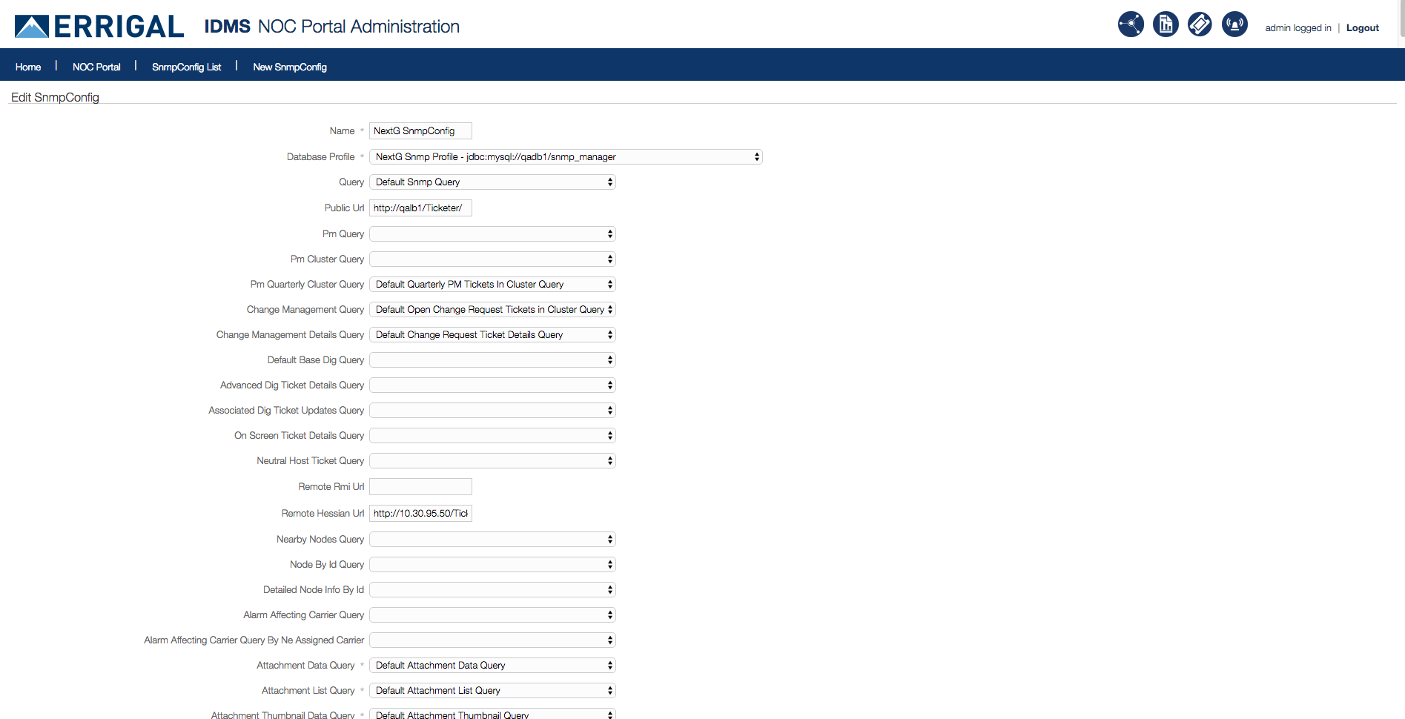Screen dimensions: 1405x719
Task: Open the alarm siren icon
Action: point(1234,24)
